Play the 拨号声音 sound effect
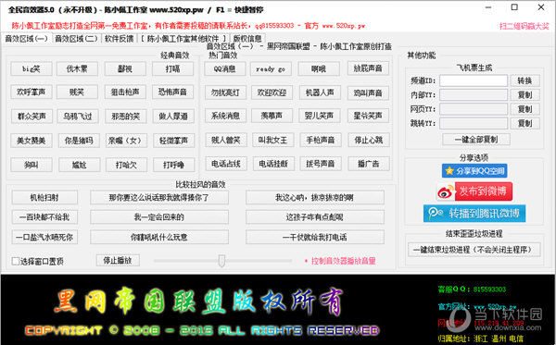556x345 pixels. point(321,164)
